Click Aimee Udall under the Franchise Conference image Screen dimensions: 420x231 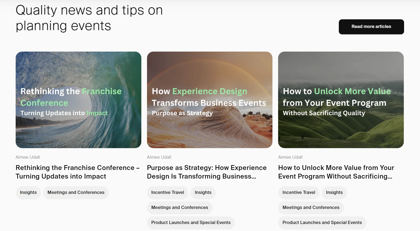(x=28, y=157)
